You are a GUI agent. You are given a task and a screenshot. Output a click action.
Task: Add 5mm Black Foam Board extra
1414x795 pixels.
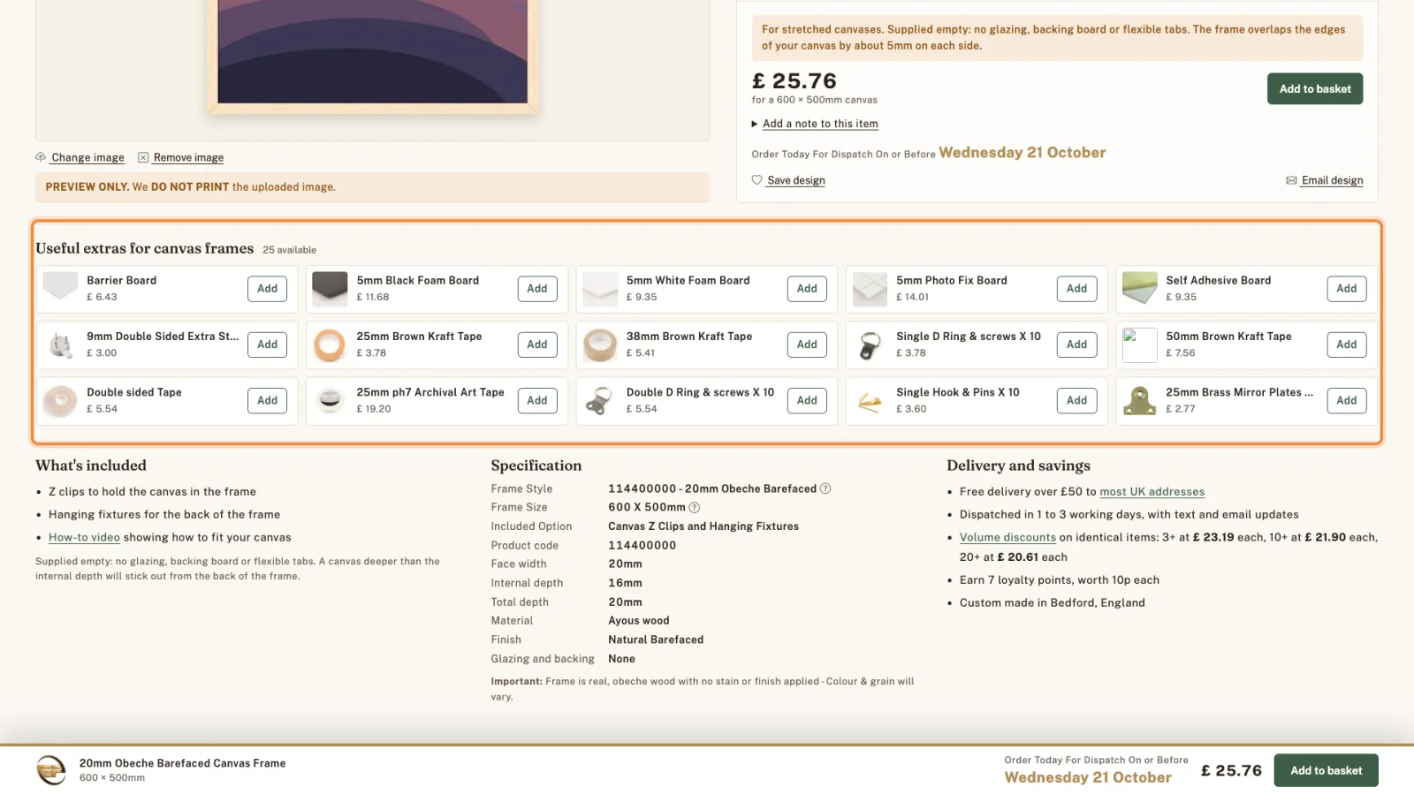[537, 288]
